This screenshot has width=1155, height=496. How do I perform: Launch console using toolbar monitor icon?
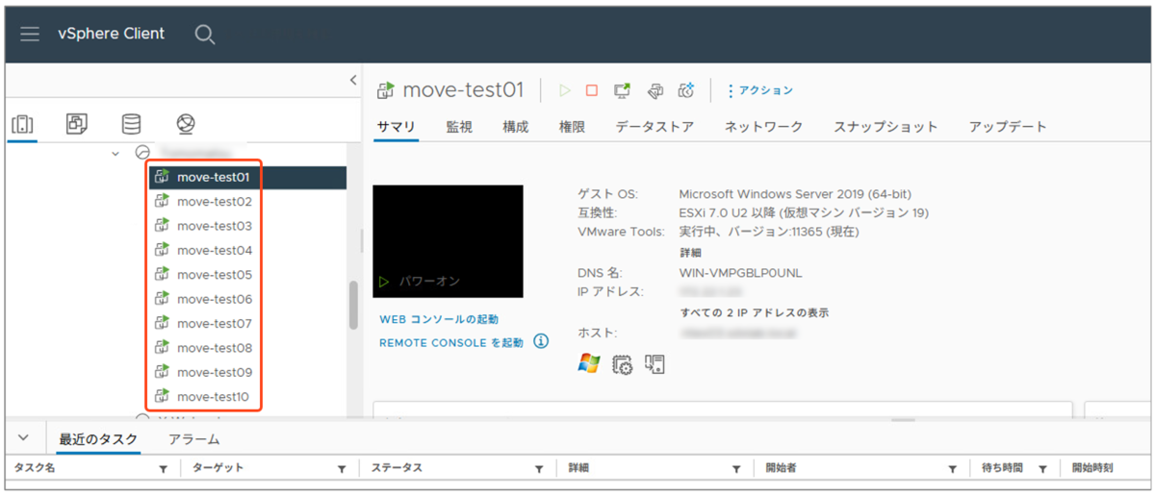pyautogui.click(x=623, y=90)
